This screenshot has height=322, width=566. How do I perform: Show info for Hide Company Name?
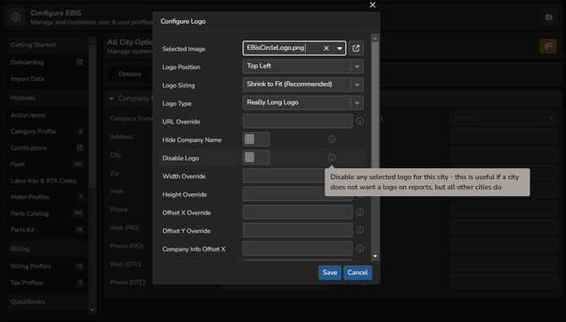pos(331,139)
